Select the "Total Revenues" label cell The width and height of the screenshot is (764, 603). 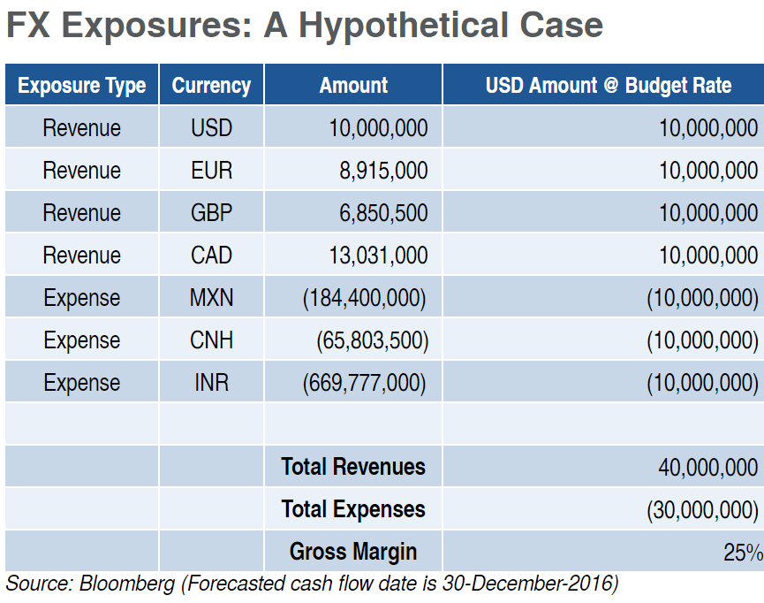[353, 467]
